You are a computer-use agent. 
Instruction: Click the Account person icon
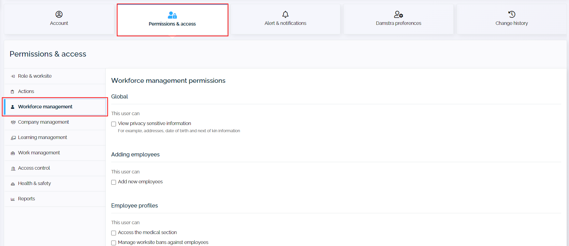[x=59, y=14]
